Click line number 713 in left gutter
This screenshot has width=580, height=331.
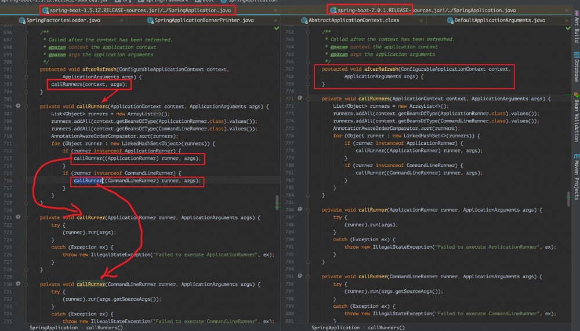tap(8, 158)
